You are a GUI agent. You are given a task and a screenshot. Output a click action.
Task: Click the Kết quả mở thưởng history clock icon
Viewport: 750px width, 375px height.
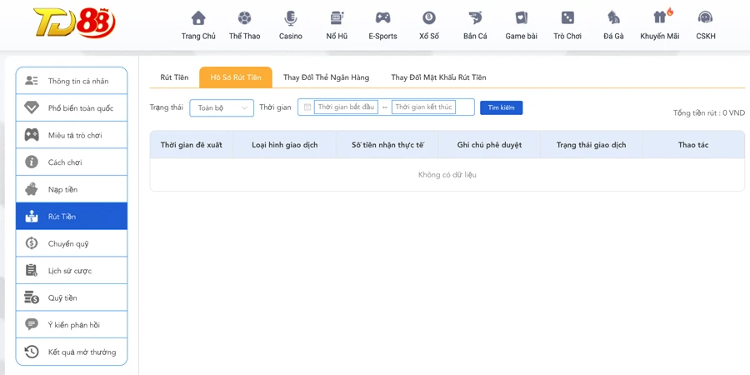32,352
